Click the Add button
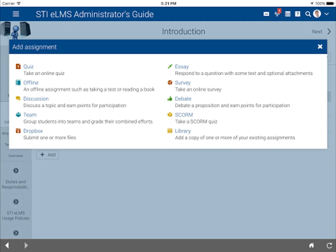 [x=48, y=155]
